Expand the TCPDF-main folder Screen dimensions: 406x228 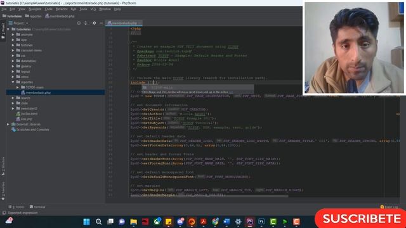tap(18, 87)
